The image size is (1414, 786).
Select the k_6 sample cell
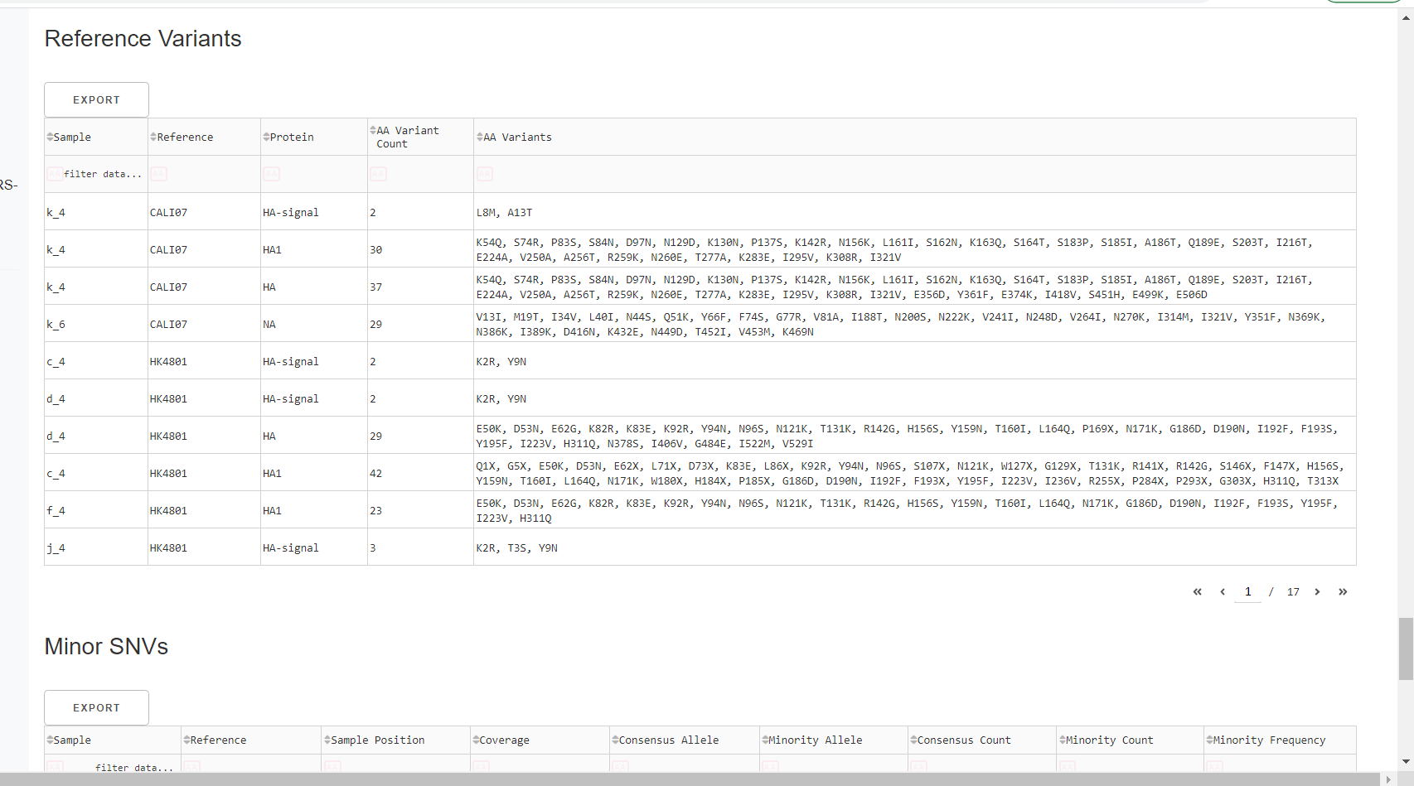[96, 324]
